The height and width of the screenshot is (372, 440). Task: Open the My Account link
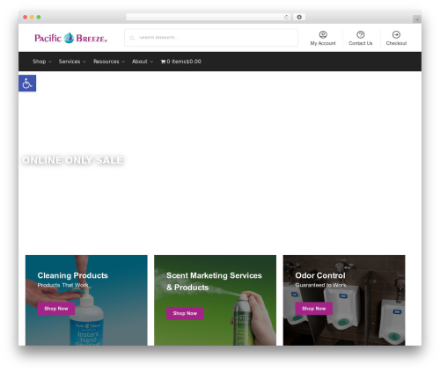pyautogui.click(x=323, y=39)
